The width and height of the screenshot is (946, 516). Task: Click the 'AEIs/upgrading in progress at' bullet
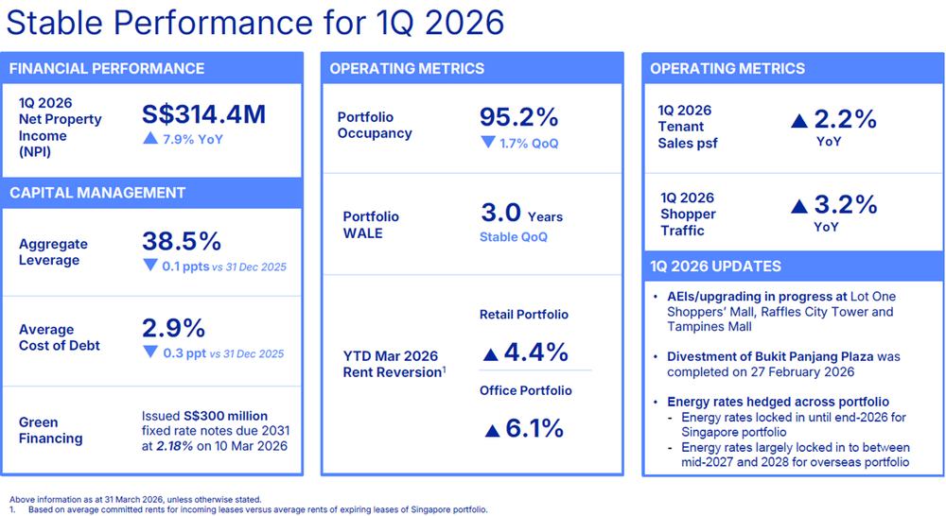click(757, 297)
